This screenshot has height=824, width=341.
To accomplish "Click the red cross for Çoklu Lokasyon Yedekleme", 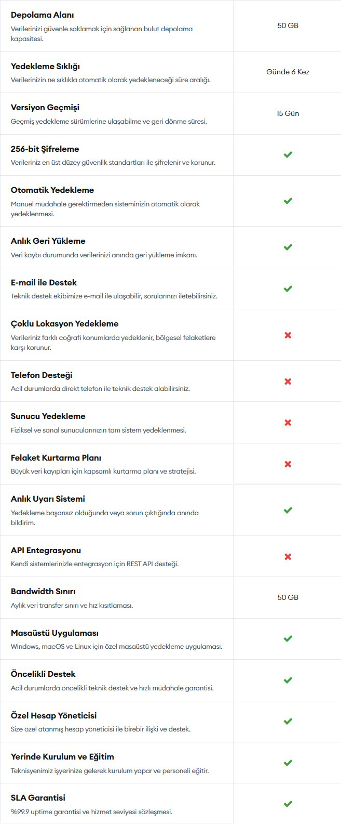I will pyautogui.click(x=288, y=335).
